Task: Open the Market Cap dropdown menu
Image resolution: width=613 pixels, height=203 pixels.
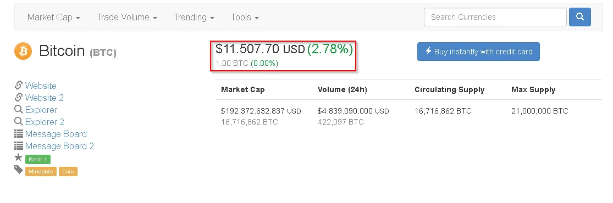Action: [53, 17]
